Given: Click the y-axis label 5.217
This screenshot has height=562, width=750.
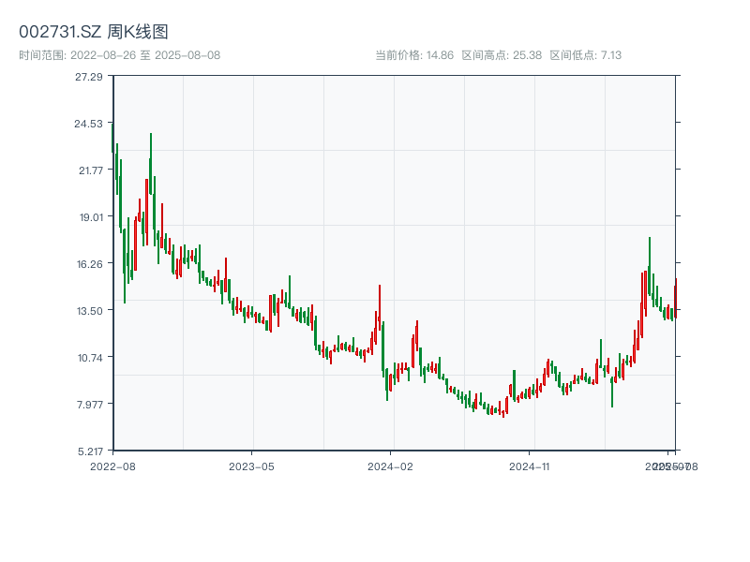Looking at the screenshot, I should click(89, 451).
